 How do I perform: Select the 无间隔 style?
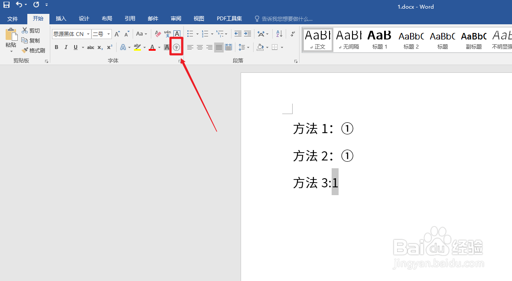coord(349,39)
